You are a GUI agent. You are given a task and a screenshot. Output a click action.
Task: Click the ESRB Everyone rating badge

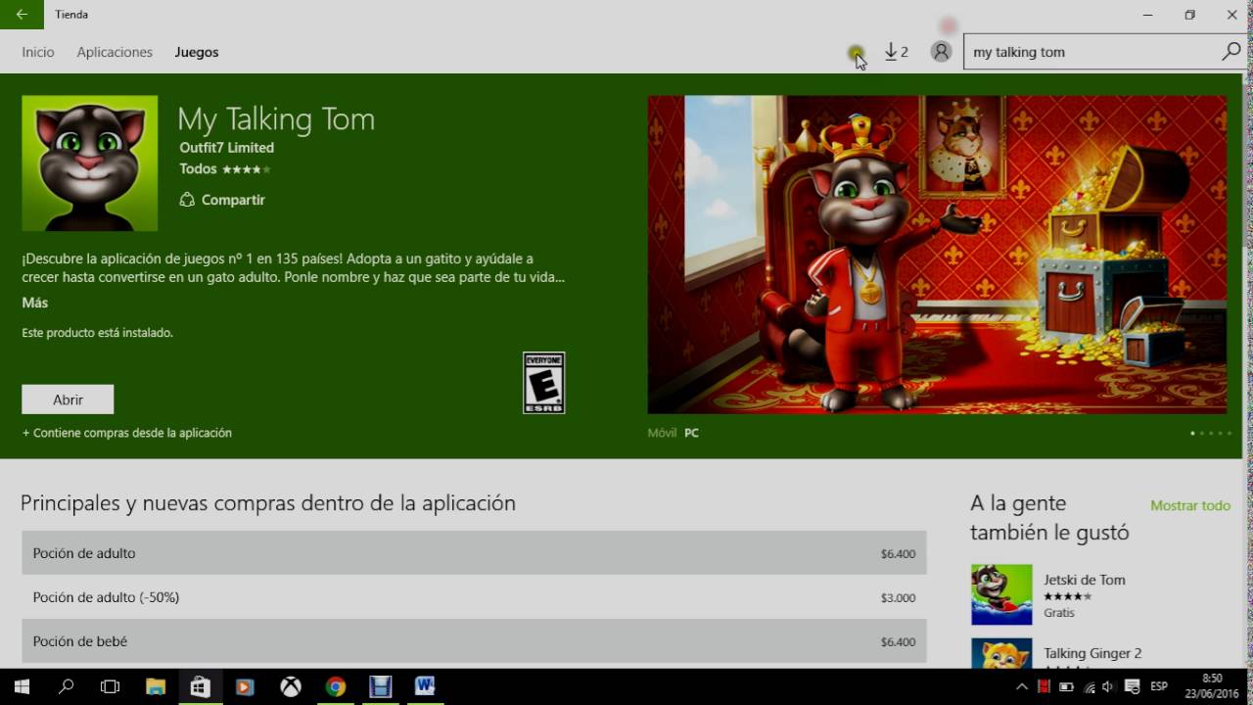[544, 383]
